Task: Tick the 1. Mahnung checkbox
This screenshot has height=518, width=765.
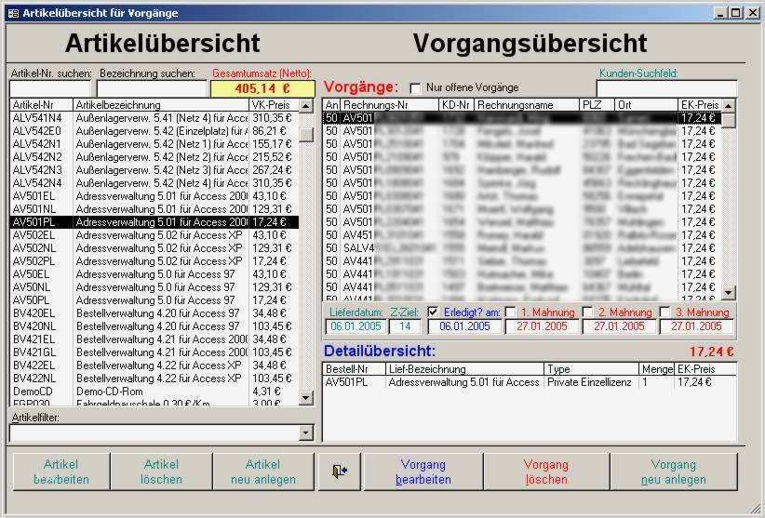Action: coord(510,312)
